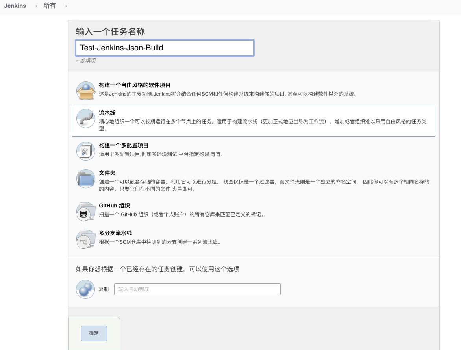
Task: Select the pipeline pipe icon
Action: click(x=85, y=119)
